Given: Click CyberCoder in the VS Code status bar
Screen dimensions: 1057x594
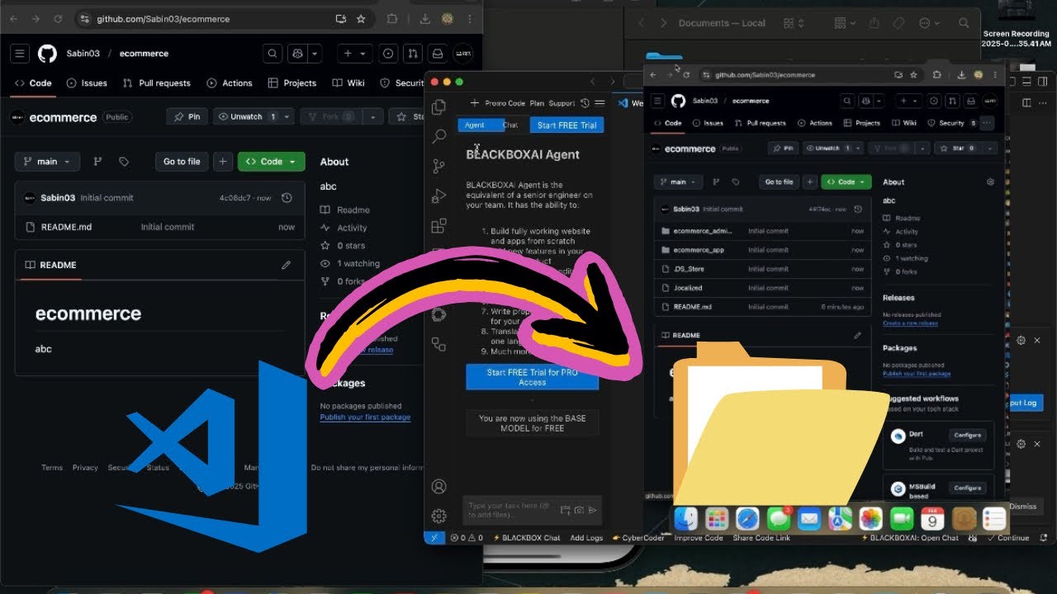Looking at the screenshot, I should click(x=638, y=538).
